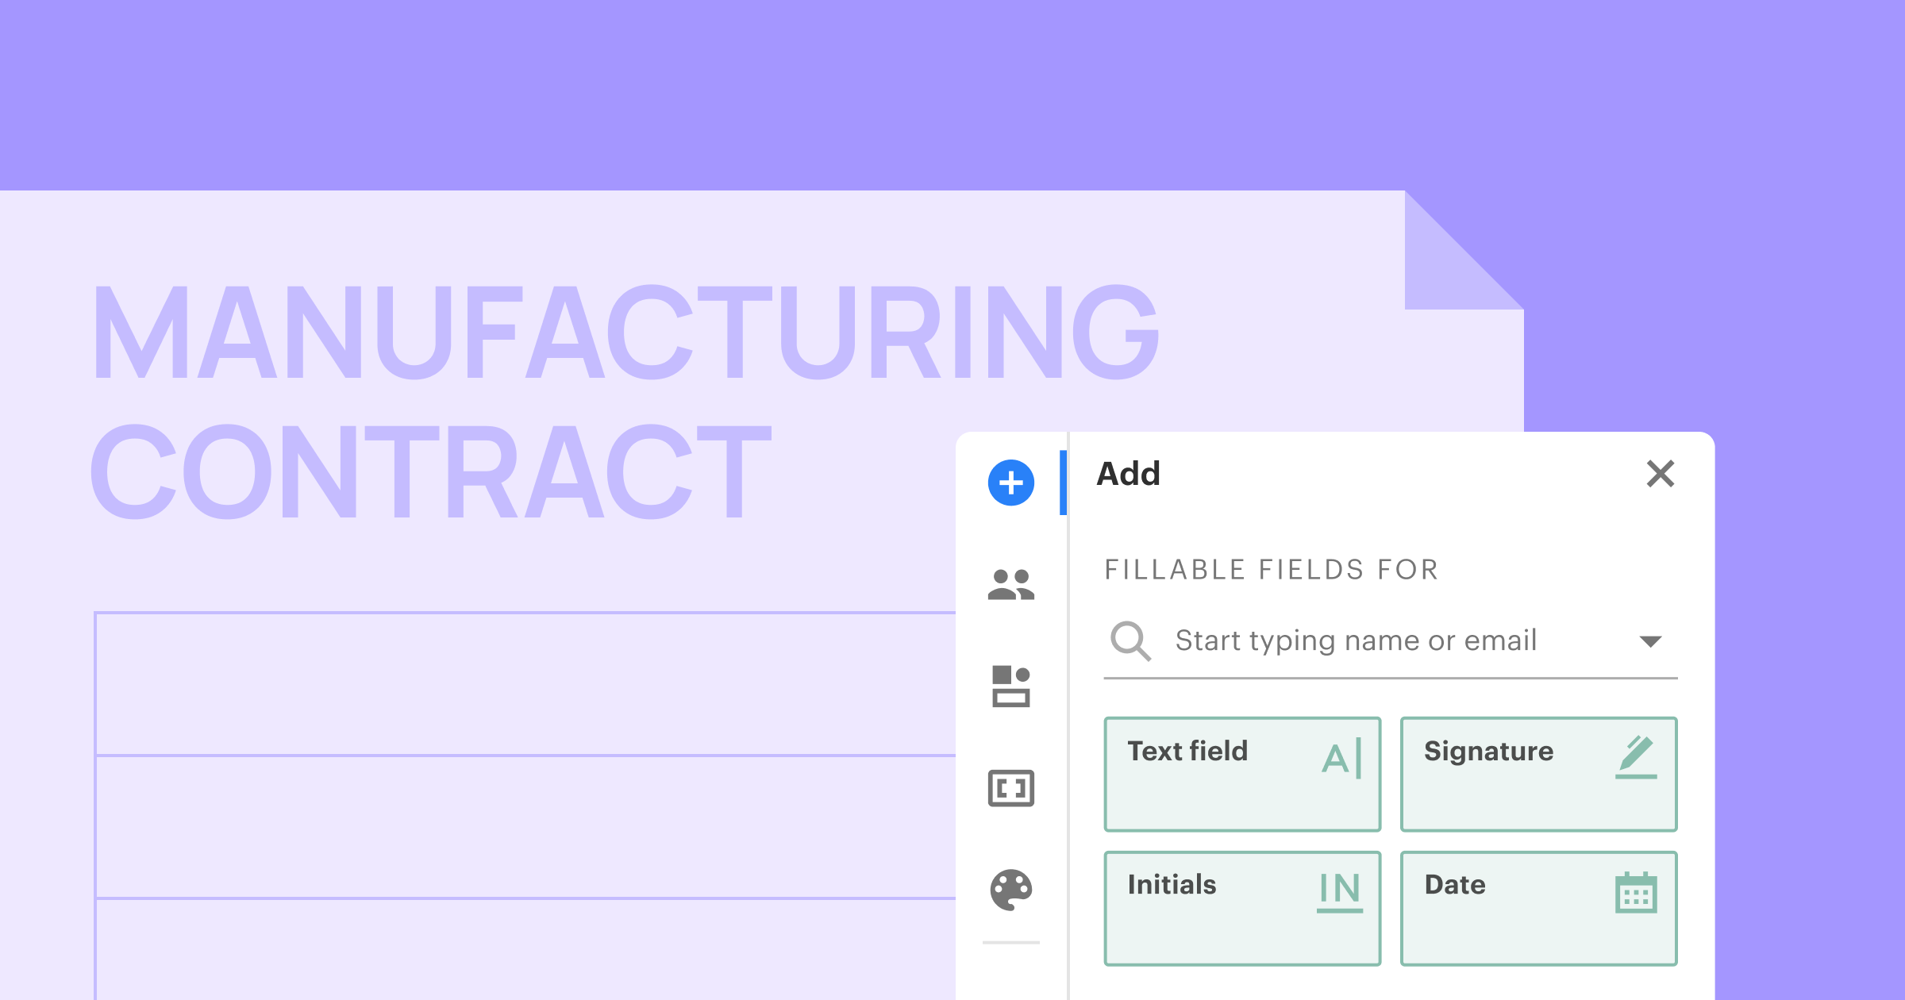The image size is (1905, 1000).
Task: Pick the Signature fillable field
Action: click(1538, 775)
